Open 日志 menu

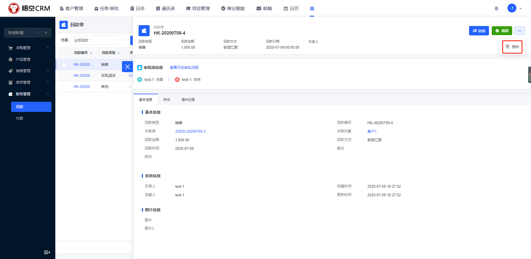(137, 9)
